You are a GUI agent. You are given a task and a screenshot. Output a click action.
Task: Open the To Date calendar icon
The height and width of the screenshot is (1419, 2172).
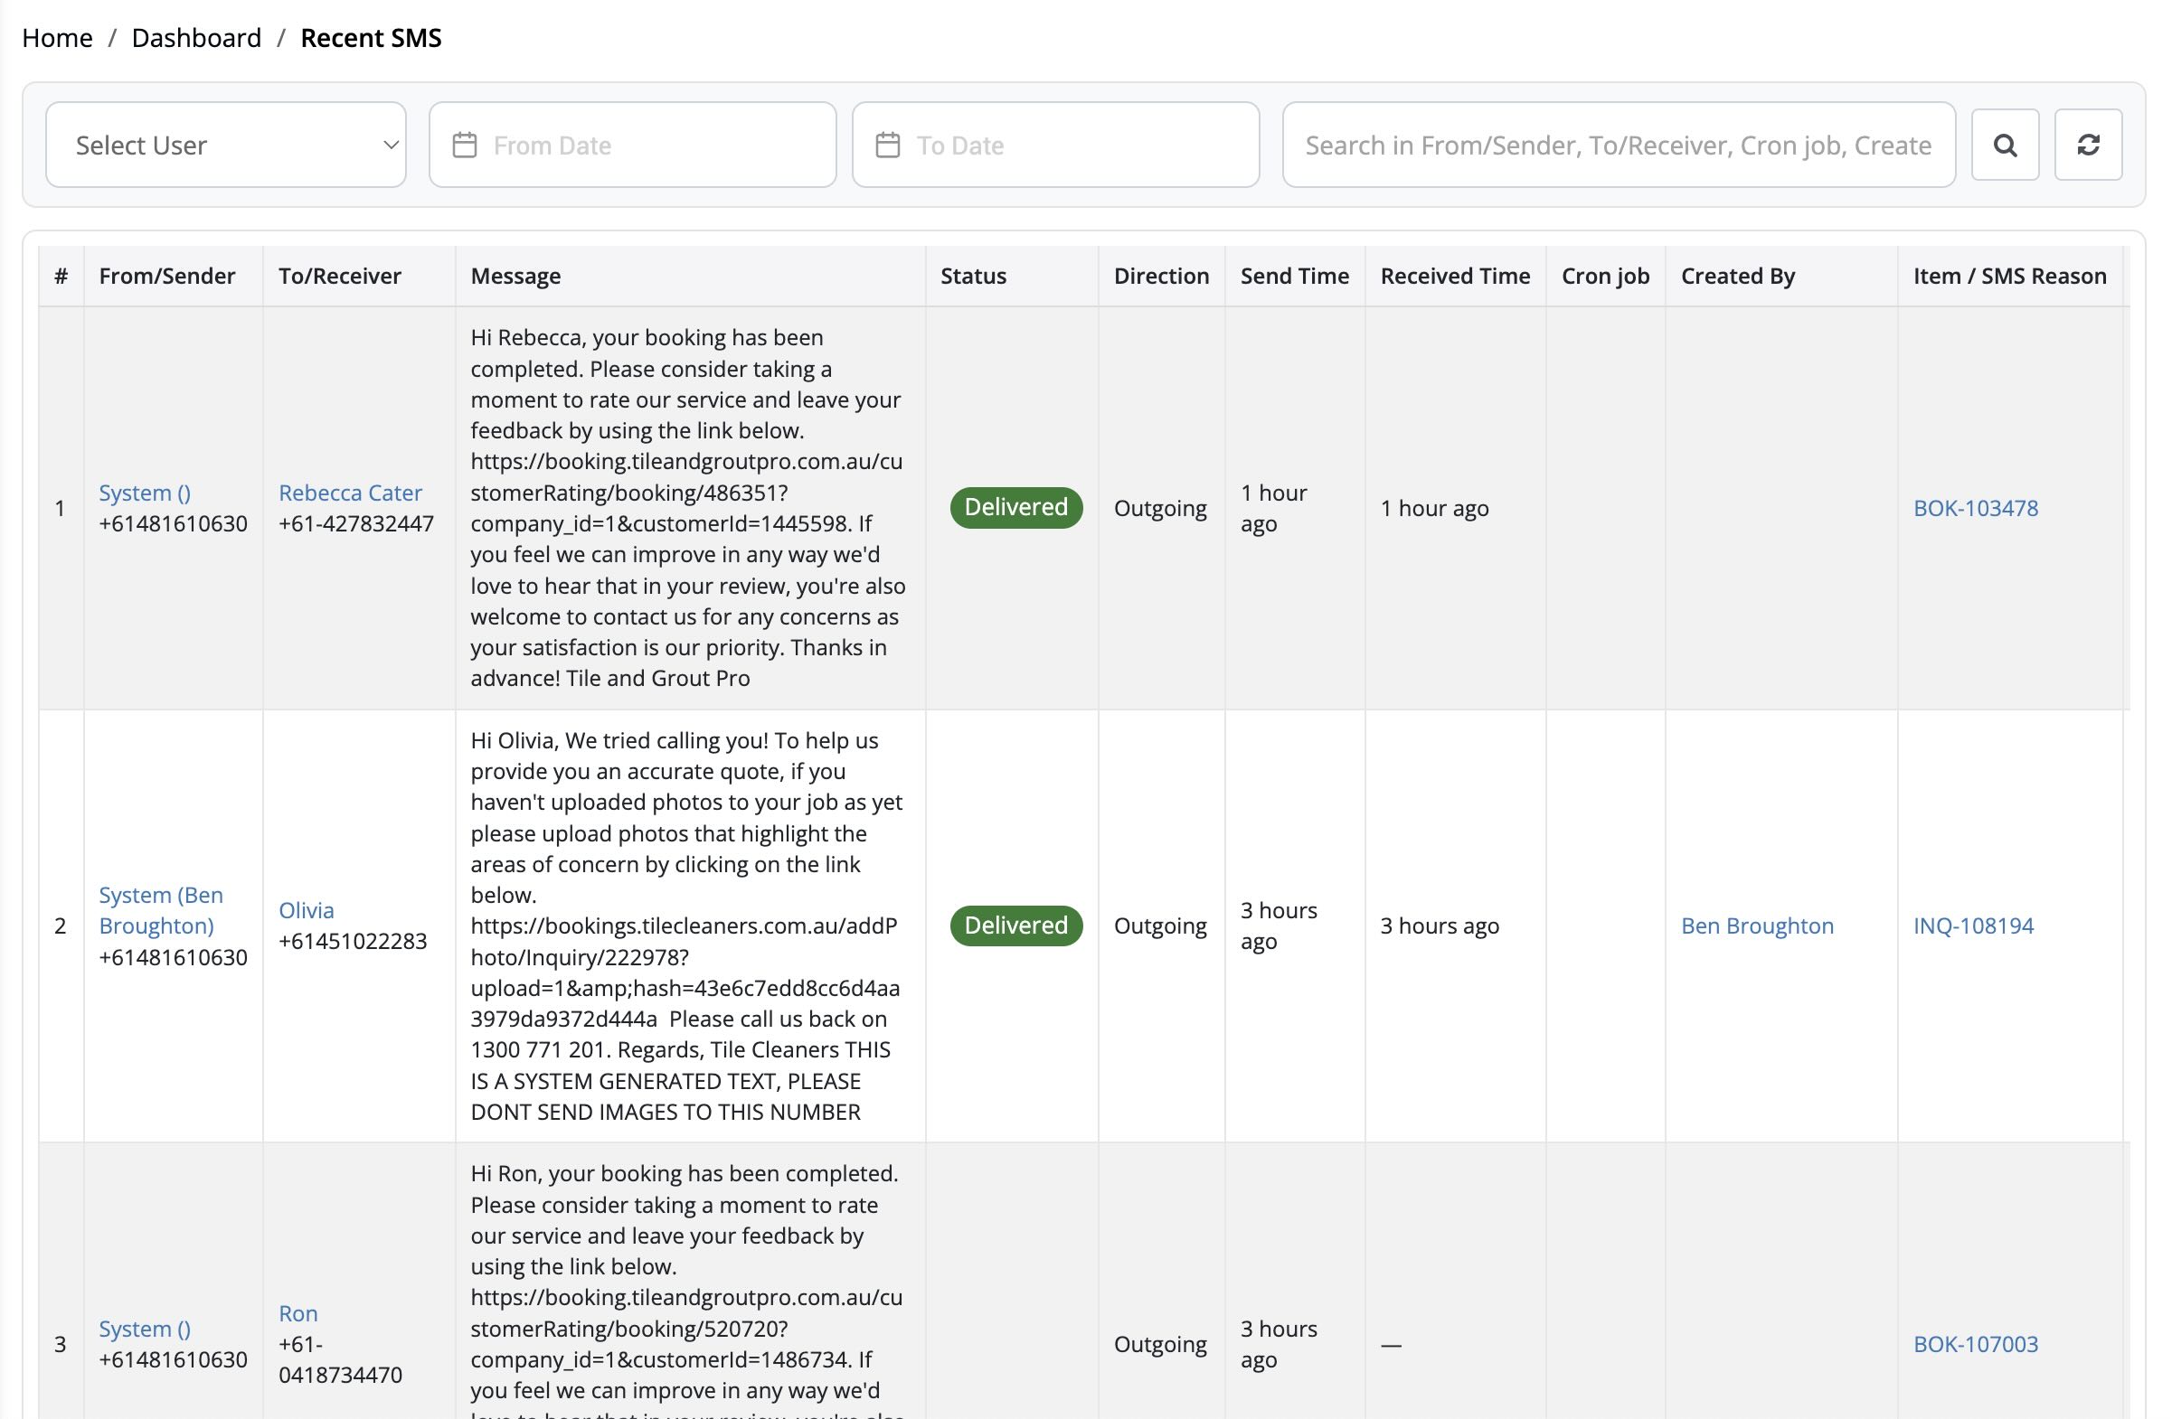pyautogui.click(x=887, y=144)
